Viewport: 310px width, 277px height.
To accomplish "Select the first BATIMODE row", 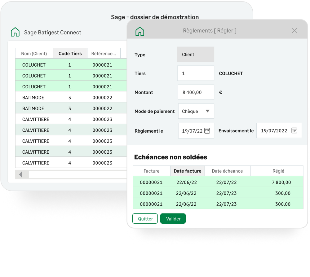I will tap(71, 97).
